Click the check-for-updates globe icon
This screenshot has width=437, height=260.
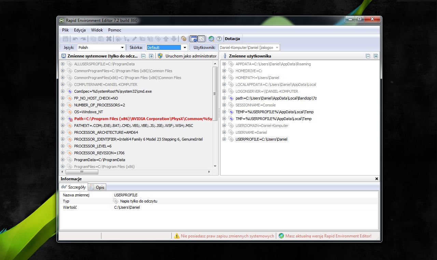pos(211,39)
